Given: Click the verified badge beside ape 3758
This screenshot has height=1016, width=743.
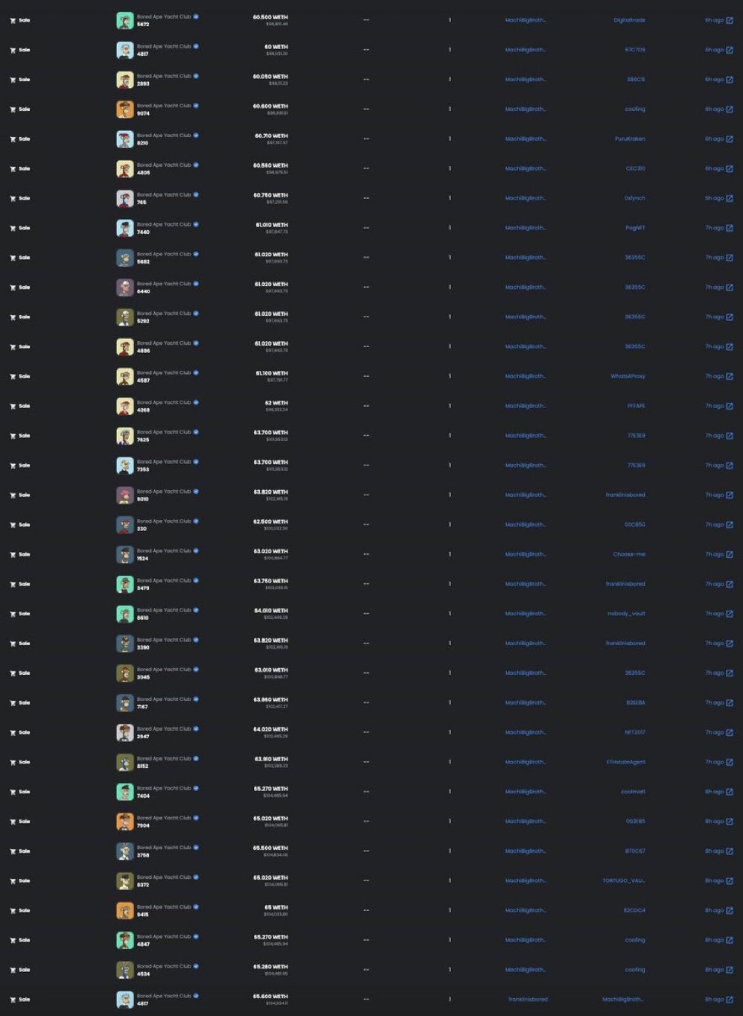Looking at the screenshot, I should click(196, 848).
